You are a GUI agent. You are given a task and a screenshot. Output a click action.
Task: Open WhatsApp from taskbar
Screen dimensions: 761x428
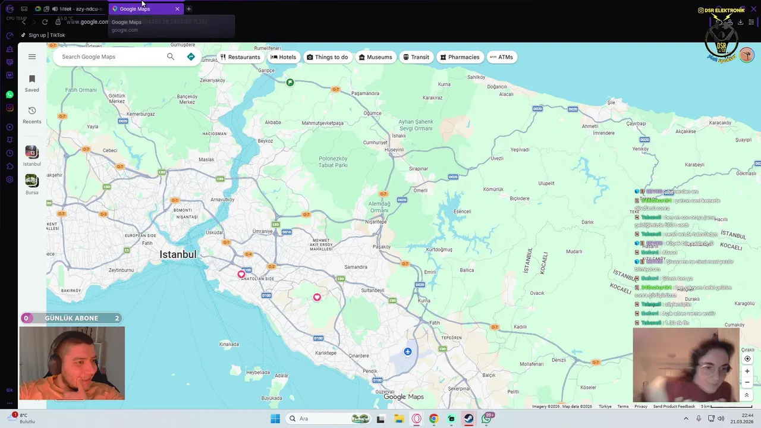coord(486,418)
